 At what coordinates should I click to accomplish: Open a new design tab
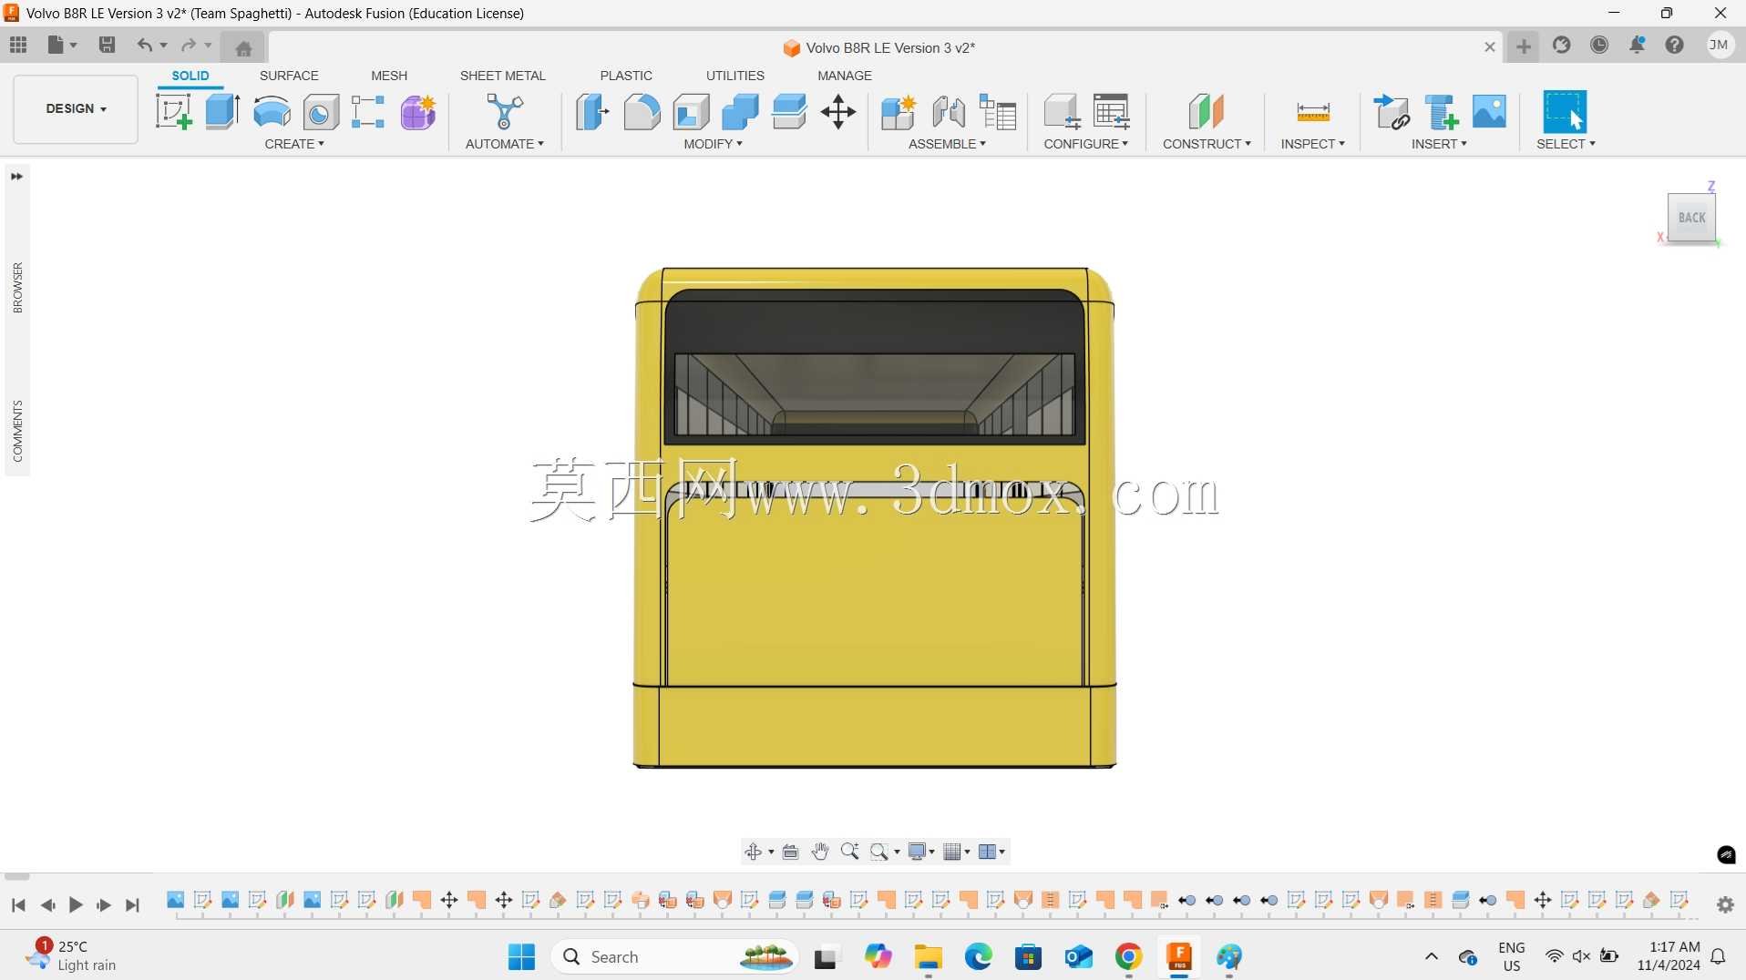click(x=1524, y=46)
